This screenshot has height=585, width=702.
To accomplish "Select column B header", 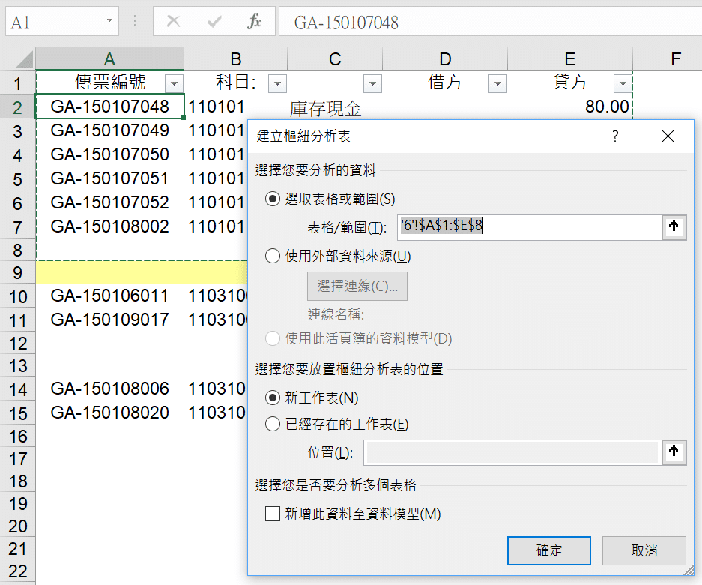I will (x=235, y=58).
